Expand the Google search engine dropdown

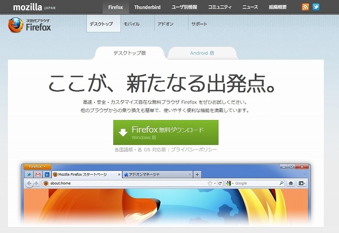click(229, 184)
